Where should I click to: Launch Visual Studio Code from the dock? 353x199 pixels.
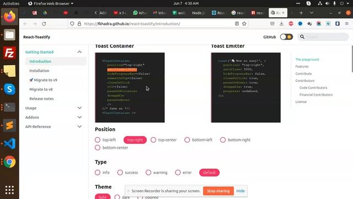tap(9, 144)
